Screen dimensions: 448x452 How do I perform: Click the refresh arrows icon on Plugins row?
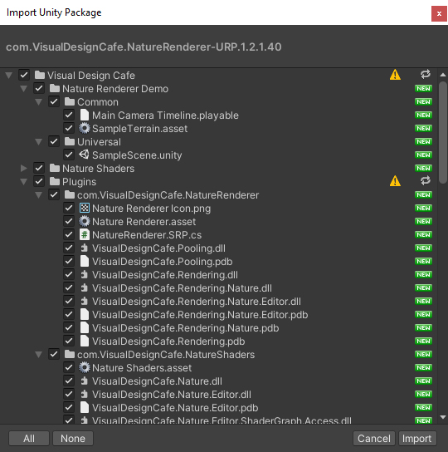click(x=426, y=181)
